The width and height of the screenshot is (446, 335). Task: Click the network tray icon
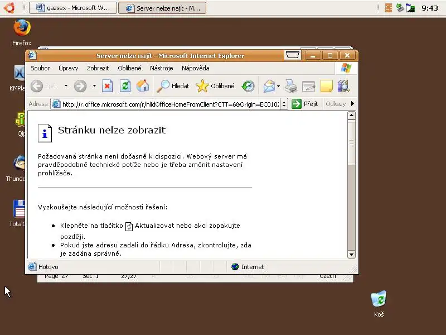click(400, 8)
